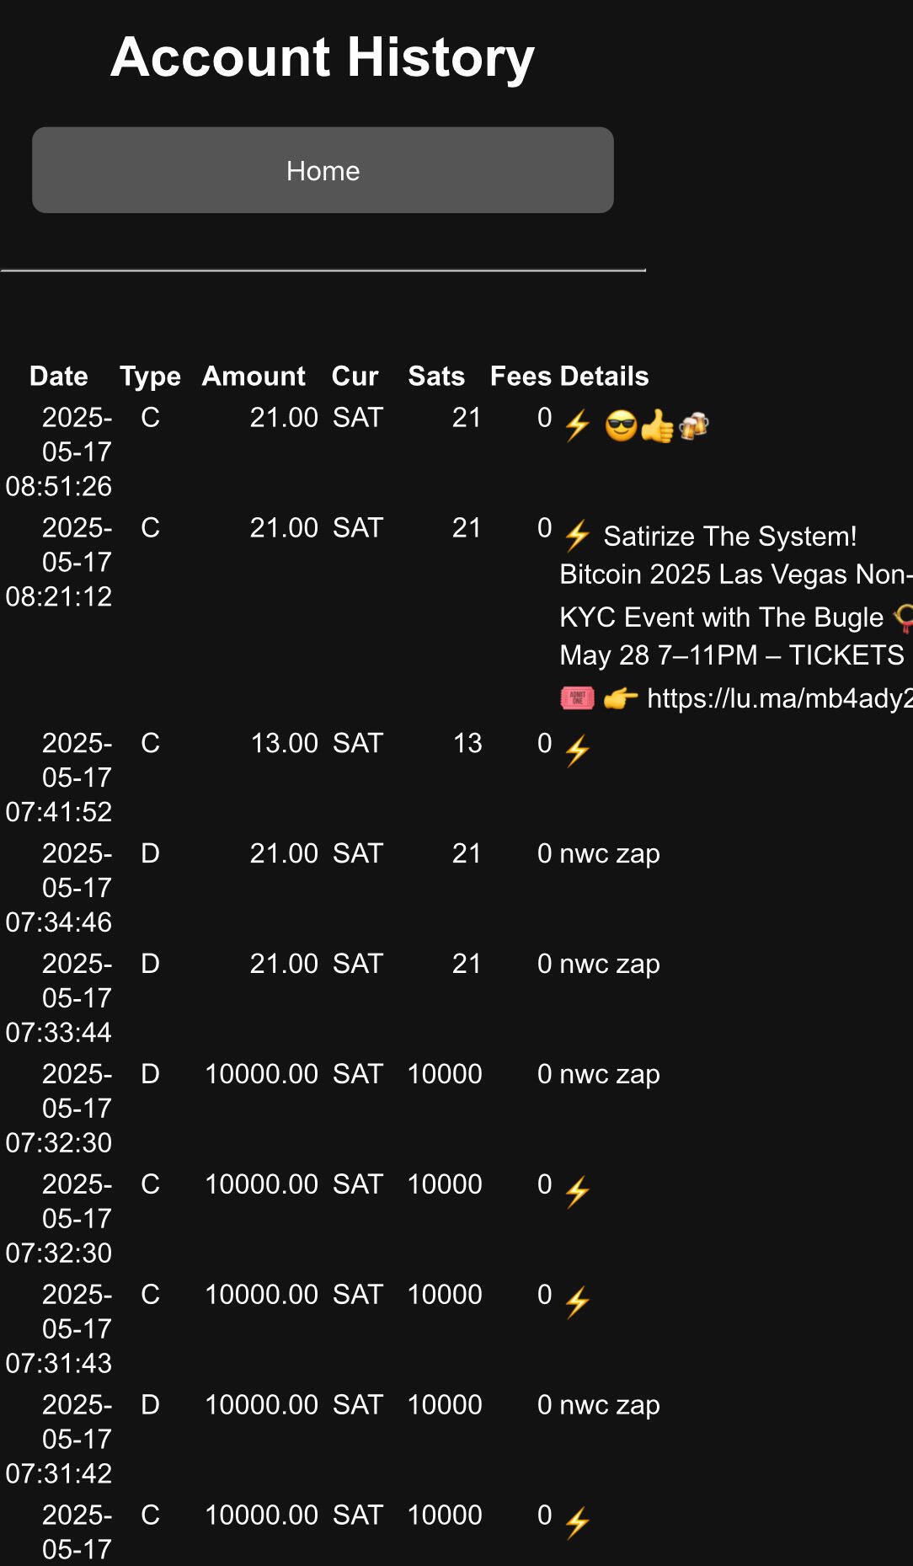Click the lightning bolt in the 13.00 SAT row
Image resolution: width=913 pixels, height=1566 pixels.
577,751
